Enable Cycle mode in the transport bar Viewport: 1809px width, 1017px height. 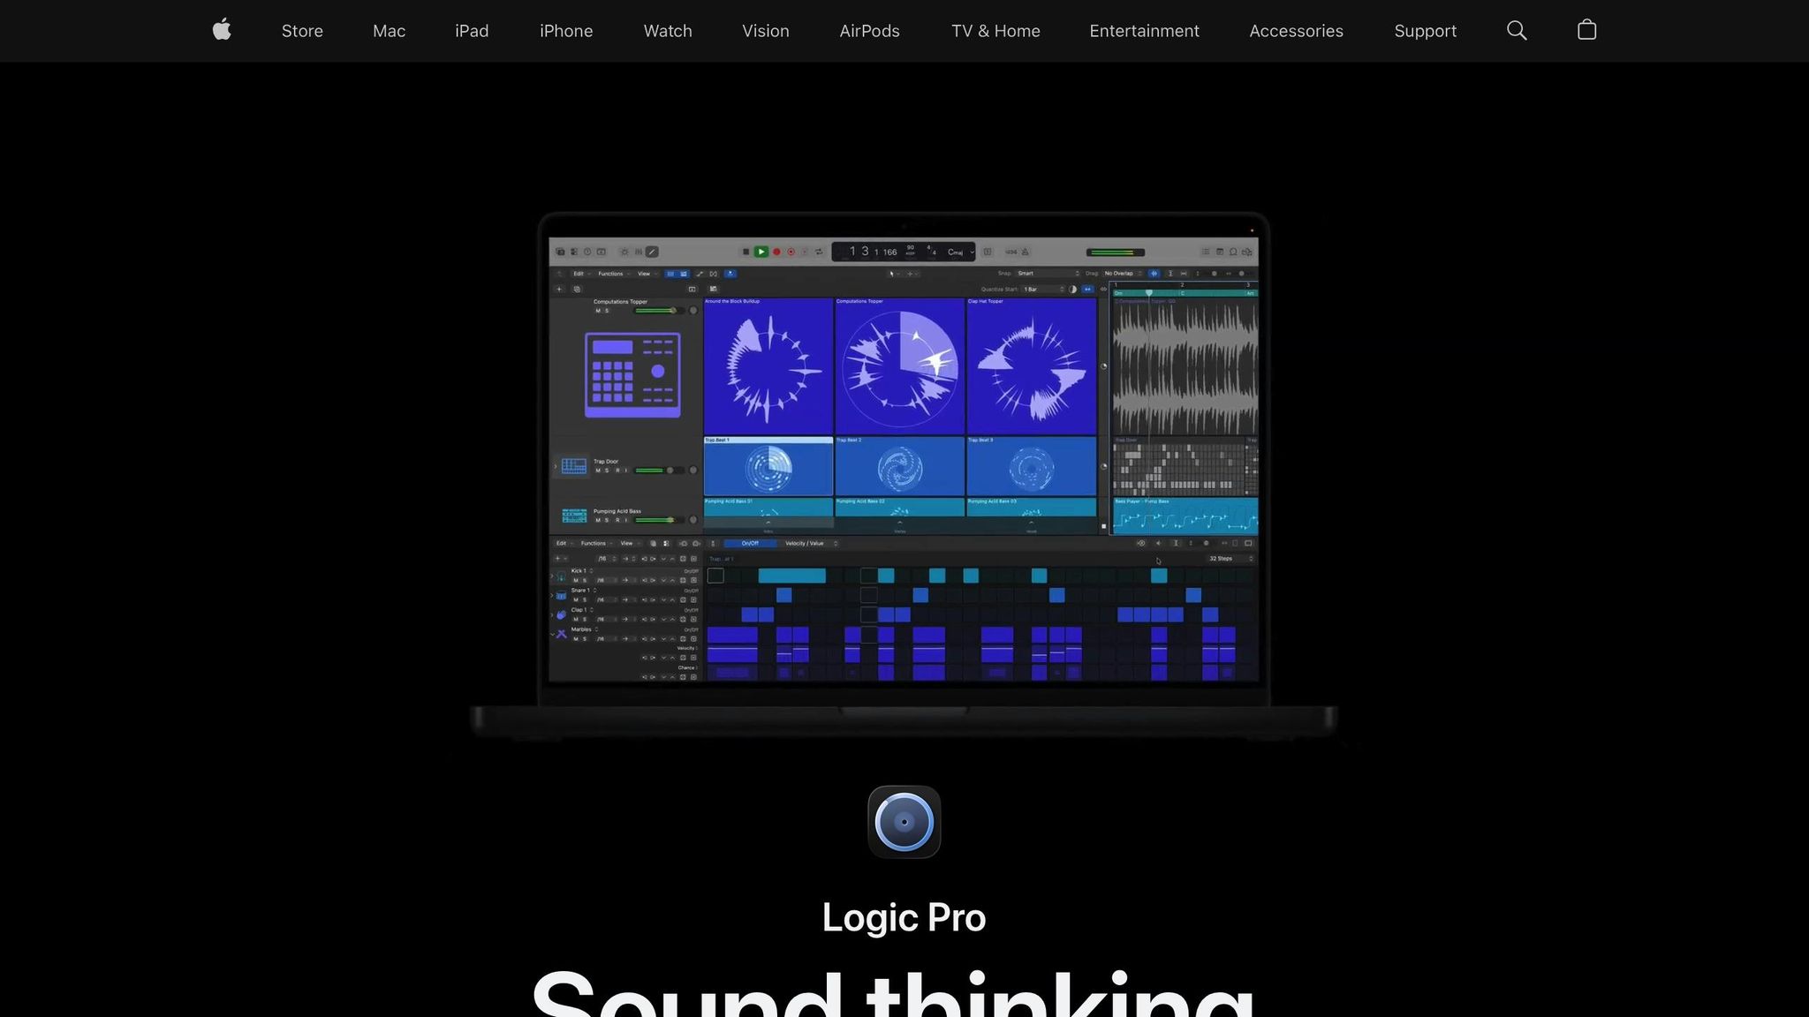(x=820, y=252)
